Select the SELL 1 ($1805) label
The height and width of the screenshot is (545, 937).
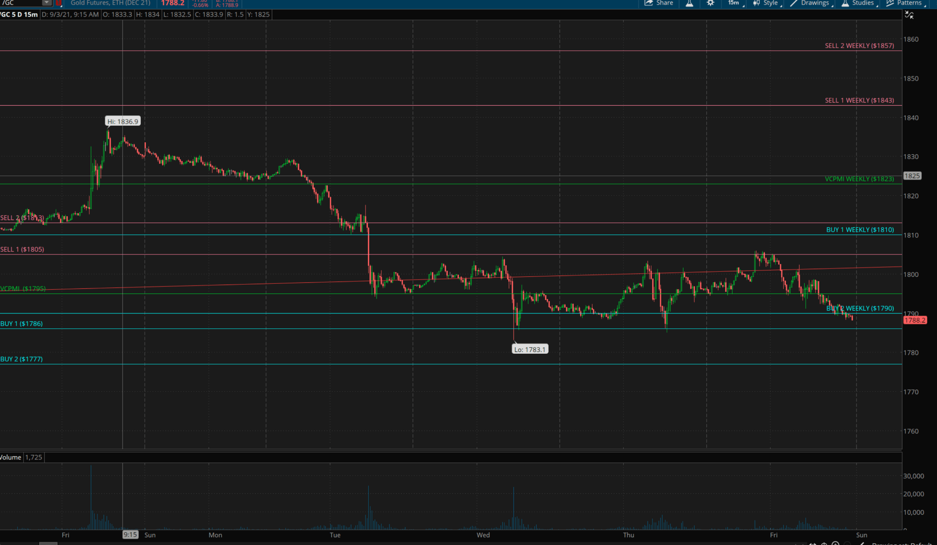pos(22,249)
